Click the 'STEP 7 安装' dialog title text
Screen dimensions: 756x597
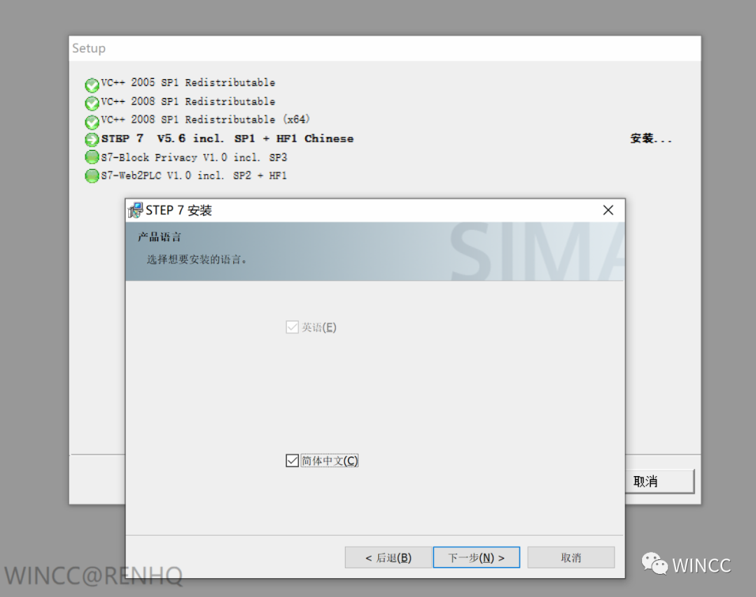179,210
